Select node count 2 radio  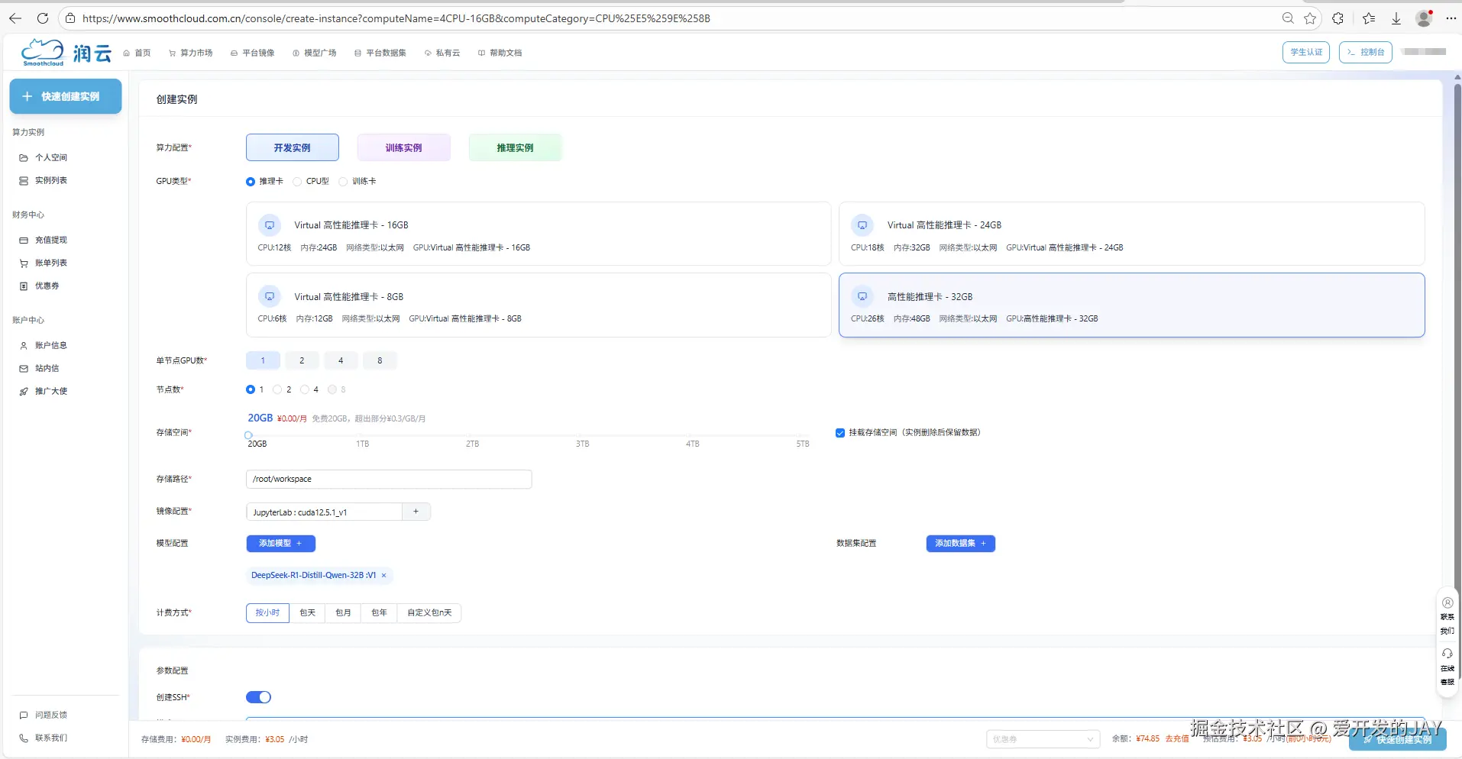(277, 389)
